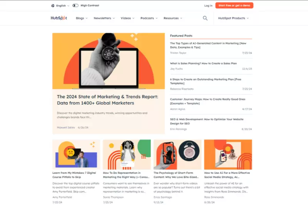Toggle the High Contrast switch
This screenshot has width=308, height=205.
point(75,5)
